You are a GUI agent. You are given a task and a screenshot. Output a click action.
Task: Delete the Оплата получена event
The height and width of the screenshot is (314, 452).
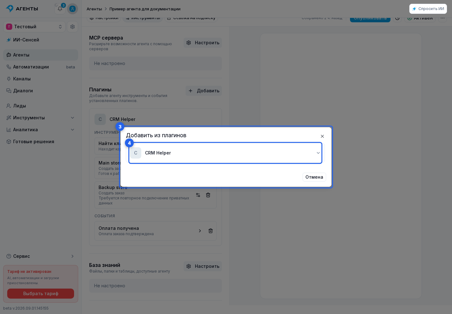pos(211,231)
